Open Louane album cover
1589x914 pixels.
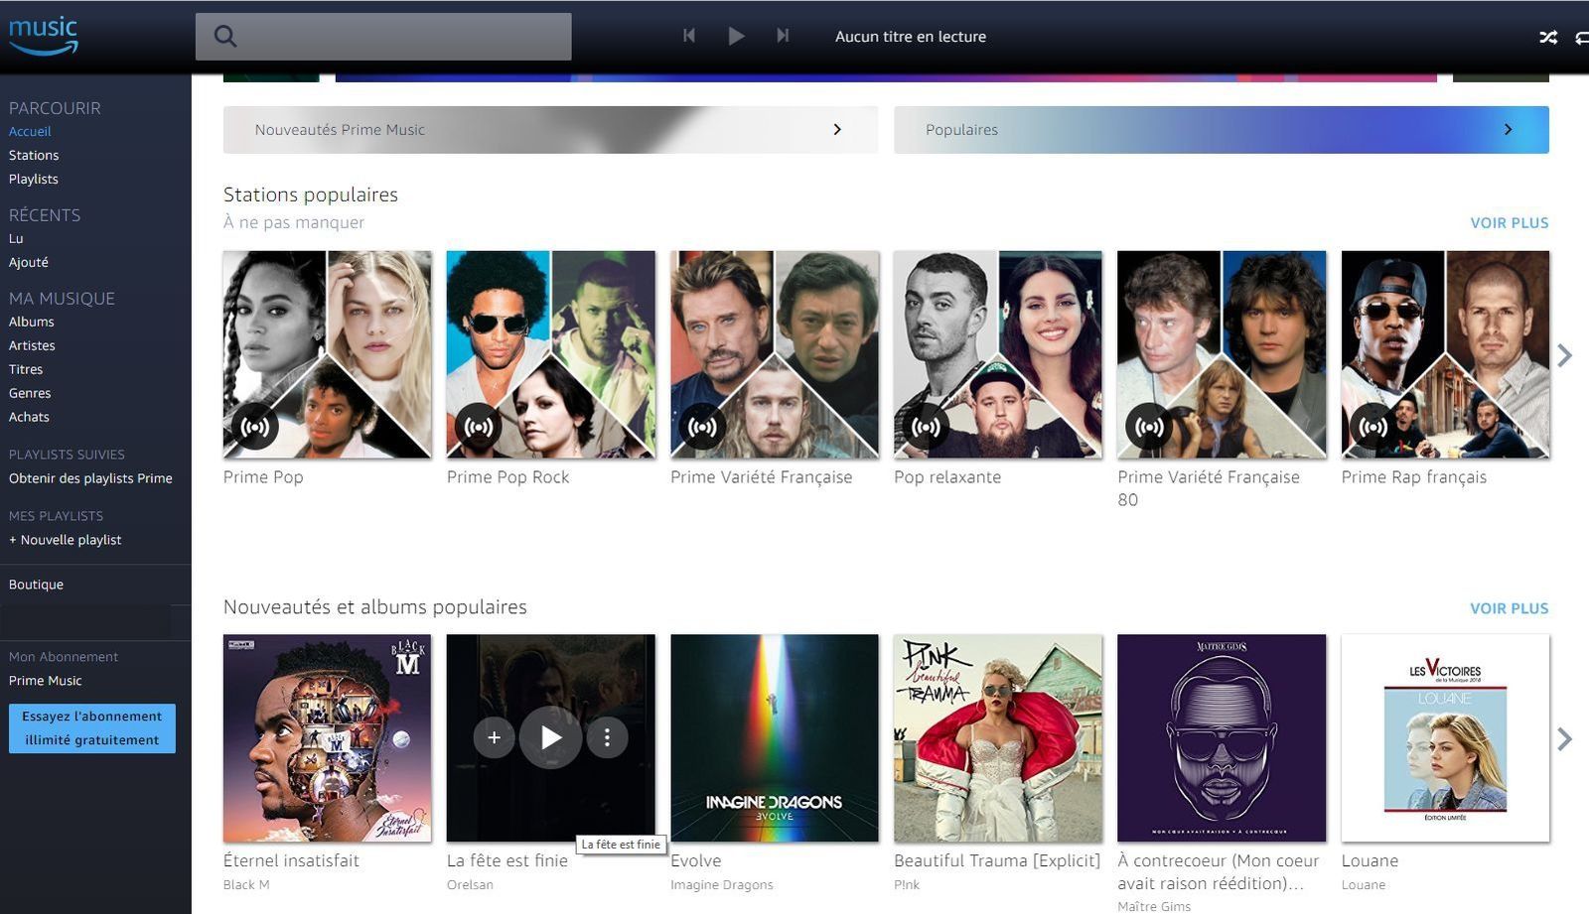1445,738
